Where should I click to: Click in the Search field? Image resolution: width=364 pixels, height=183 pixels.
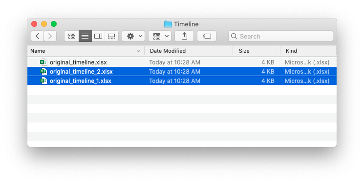pos(280,36)
